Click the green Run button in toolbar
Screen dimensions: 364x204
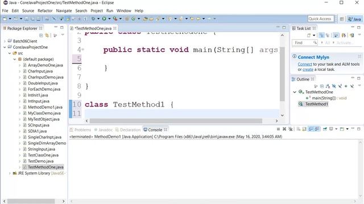click(x=104, y=19)
